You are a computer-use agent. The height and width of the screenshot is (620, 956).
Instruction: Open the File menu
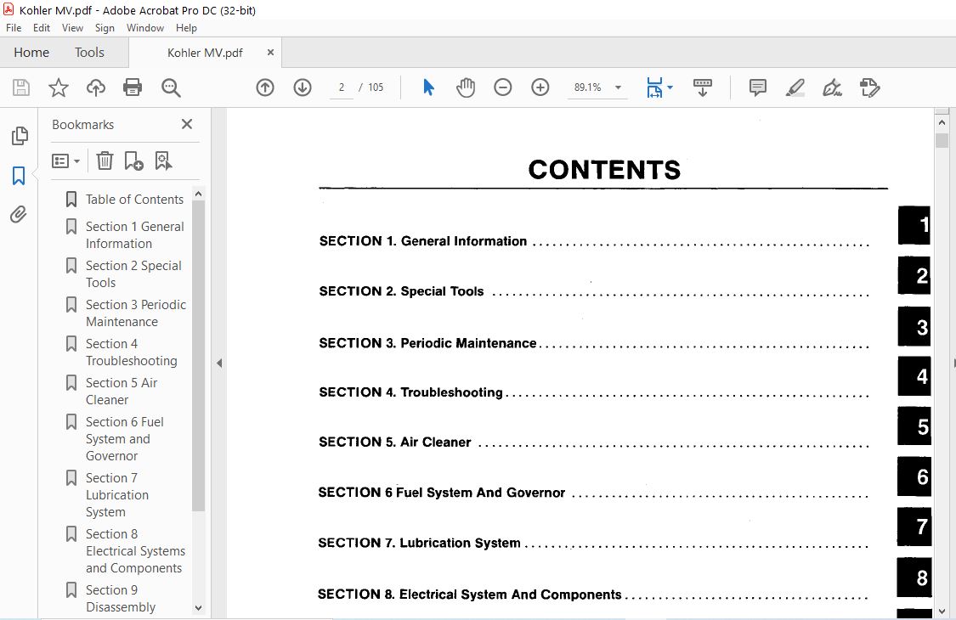pos(14,28)
